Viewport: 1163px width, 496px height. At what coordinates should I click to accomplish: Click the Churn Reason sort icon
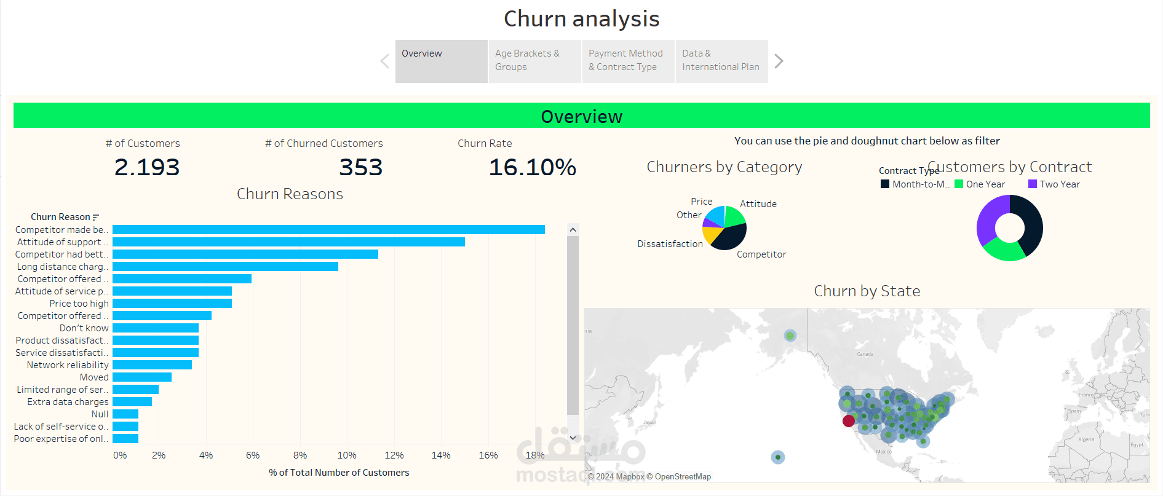click(x=95, y=217)
